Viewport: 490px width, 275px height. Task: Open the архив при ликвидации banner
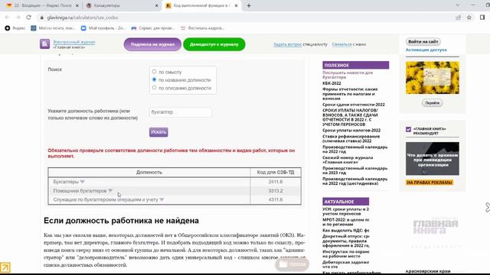click(x=433, y=159)
